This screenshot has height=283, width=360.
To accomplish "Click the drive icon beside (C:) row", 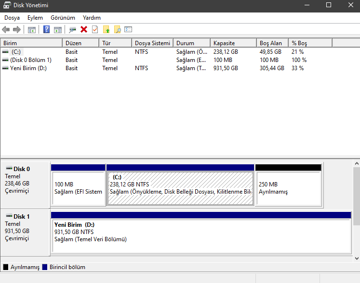I will (5, 52).
